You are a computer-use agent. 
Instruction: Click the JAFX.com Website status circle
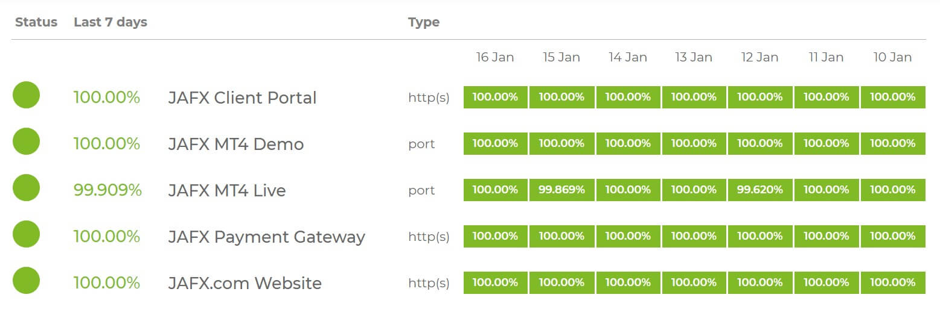[26, 281]
